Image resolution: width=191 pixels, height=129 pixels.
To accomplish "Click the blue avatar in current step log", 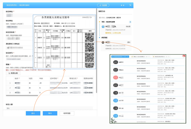I will point(103,26).
